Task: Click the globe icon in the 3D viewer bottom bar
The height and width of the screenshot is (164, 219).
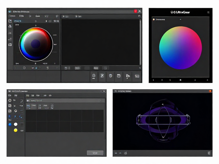Action: pos(126,153)
